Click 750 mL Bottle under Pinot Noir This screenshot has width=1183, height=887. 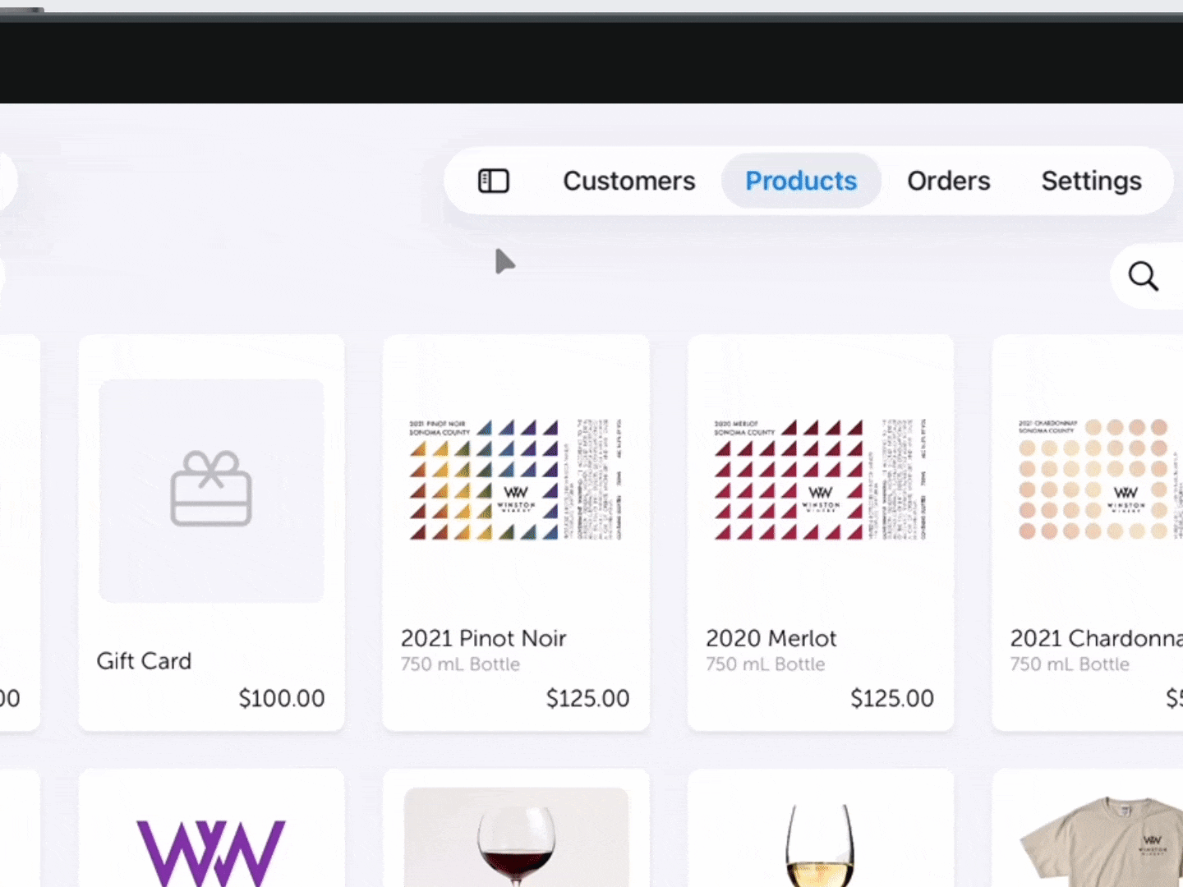460,664
